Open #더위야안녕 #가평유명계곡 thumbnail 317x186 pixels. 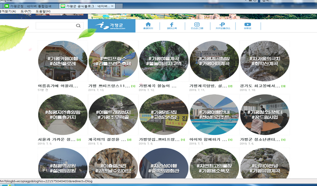point(265,164)
